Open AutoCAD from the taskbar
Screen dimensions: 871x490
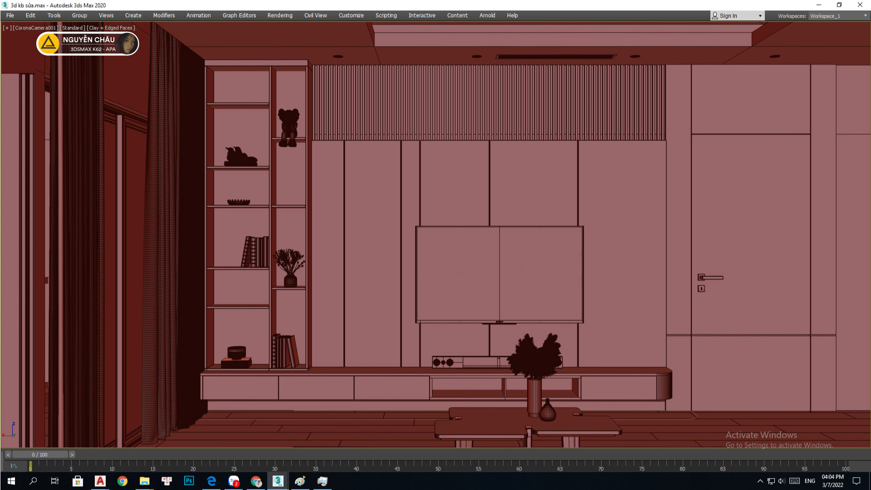pyautogui.click(x=100, y=481)
